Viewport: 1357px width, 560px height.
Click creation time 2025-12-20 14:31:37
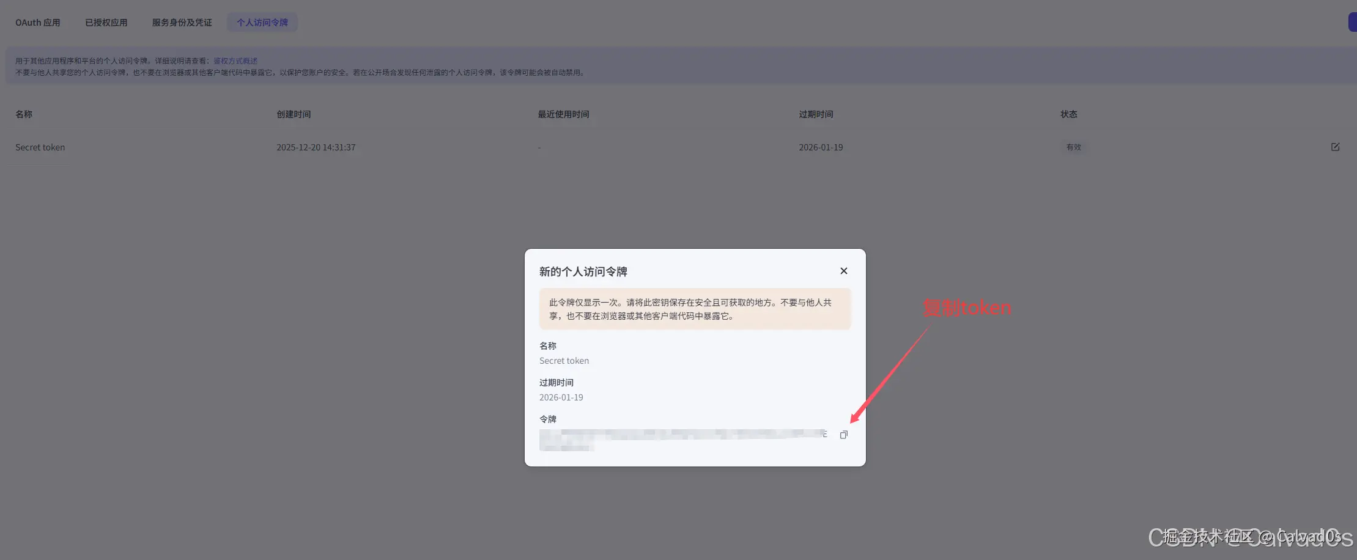coord(316,147)
